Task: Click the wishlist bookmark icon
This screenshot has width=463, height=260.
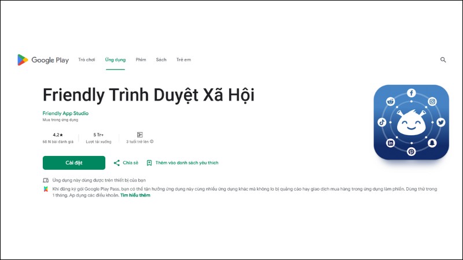Action: 149,163
